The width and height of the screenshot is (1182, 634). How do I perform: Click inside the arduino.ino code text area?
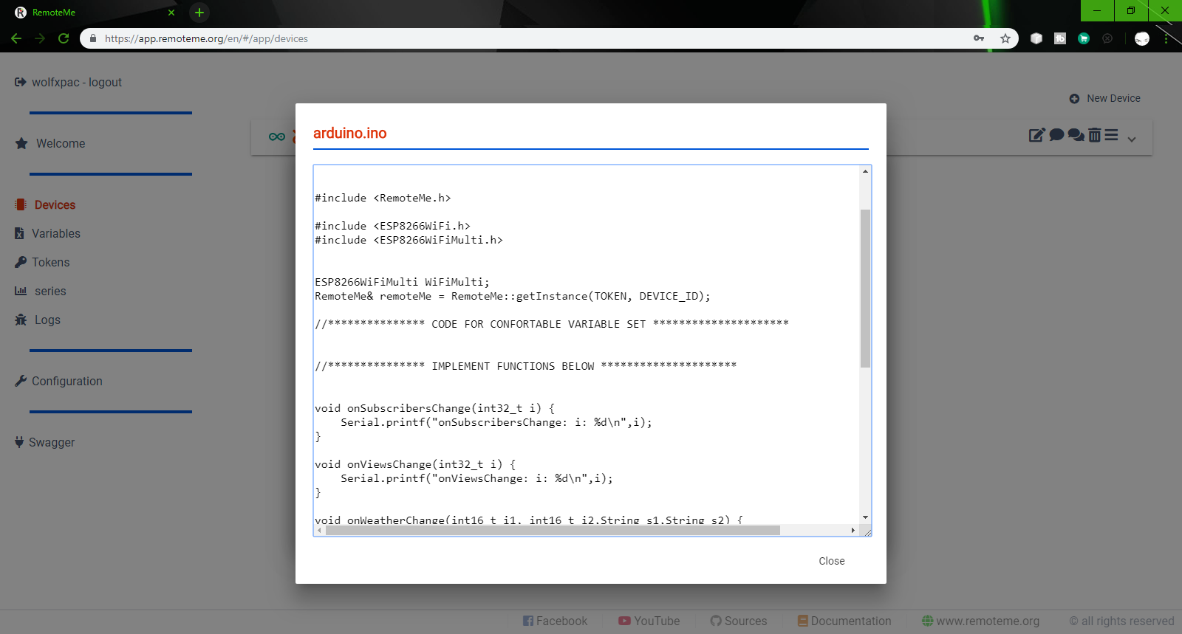click(x=587, y=345)
